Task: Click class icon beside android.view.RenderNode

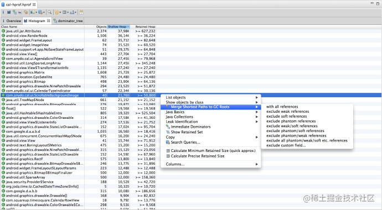Action: coord(3,36)
